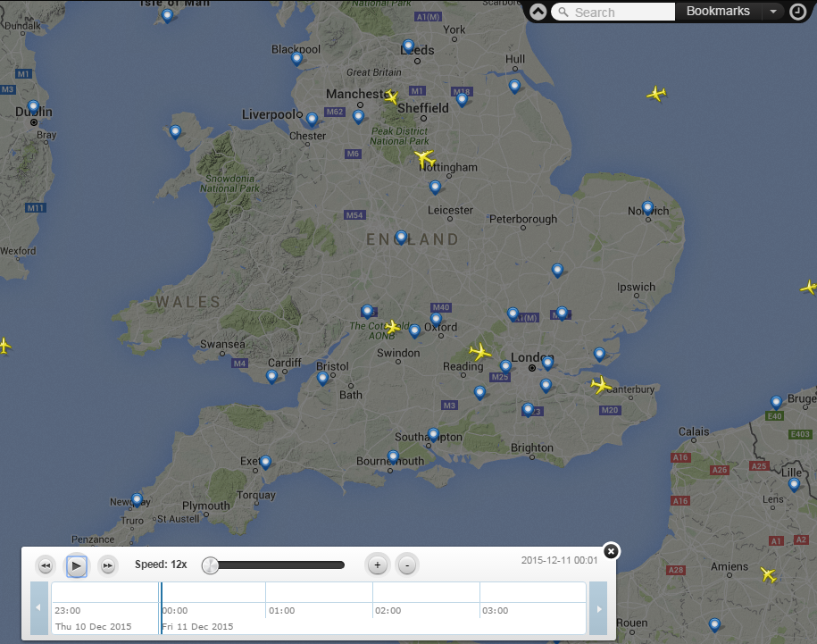Click the airport pin at Dublin

coord(34,107)
